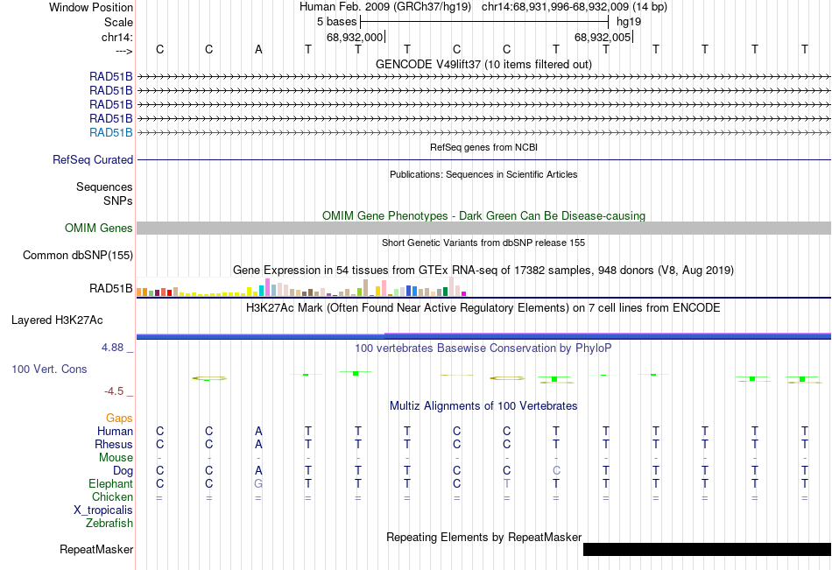Click the 100 Vert. Cons track label
Screen dimensions: 832x570
pos(49,369)
